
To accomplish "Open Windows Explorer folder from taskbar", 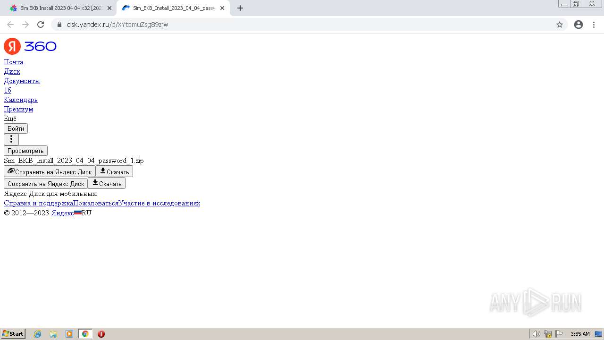I will pos(53,334).
